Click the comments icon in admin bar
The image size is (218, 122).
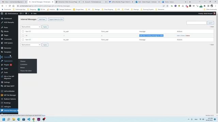tap(26, 14)
